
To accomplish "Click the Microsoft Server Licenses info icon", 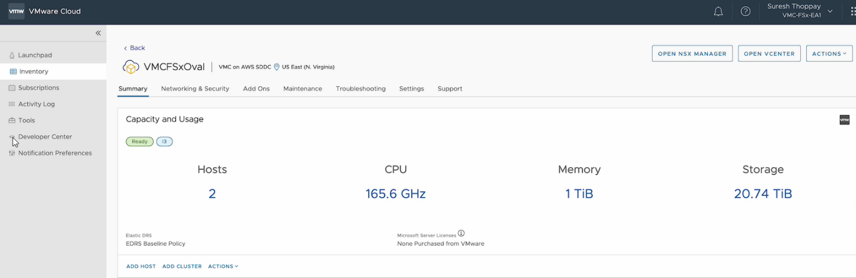I will 461,234.
